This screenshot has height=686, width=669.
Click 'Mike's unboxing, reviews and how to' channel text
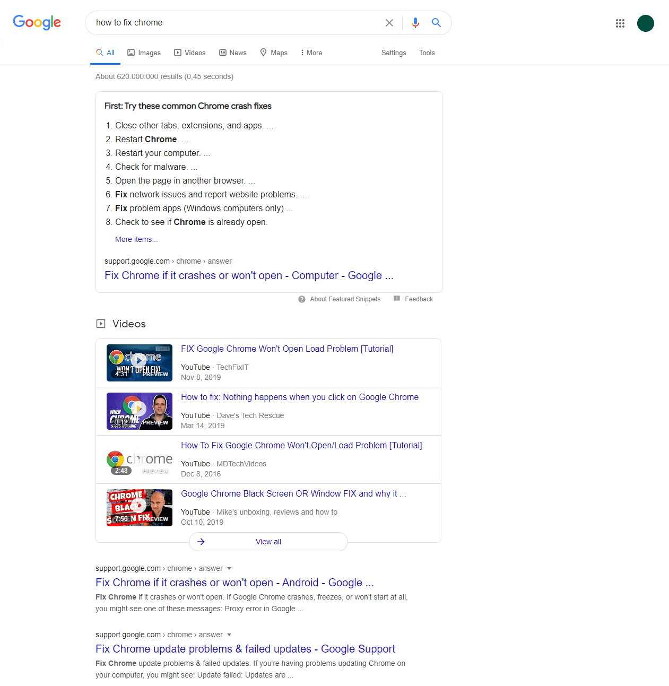[277, 512]
